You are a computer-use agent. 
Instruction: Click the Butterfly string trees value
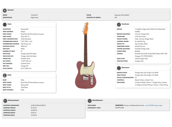(x=137, y=51)
